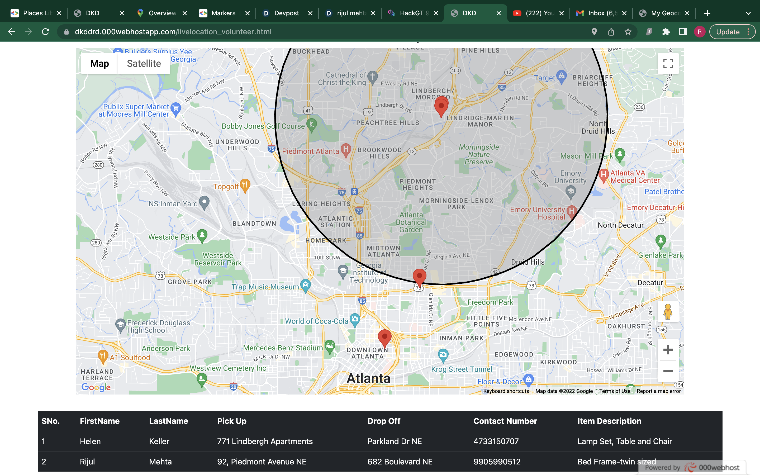Expand the tab search chevron
Viewport: 760px width, 475px height.
748,13
